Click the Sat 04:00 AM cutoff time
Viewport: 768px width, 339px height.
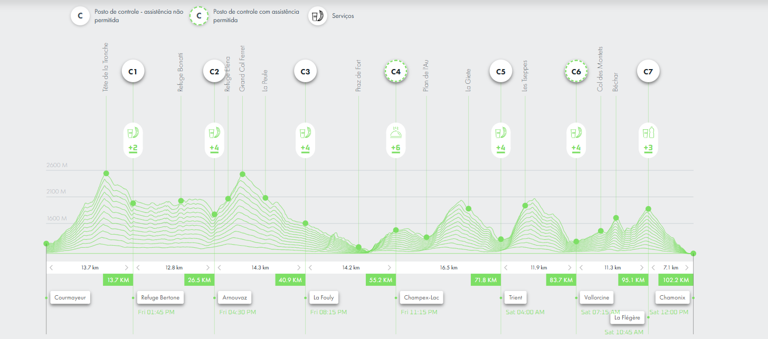pyautogui.click(x=525, y=312)
